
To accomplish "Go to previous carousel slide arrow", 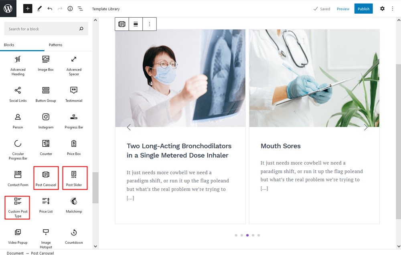I will click(x=129, y=127).
